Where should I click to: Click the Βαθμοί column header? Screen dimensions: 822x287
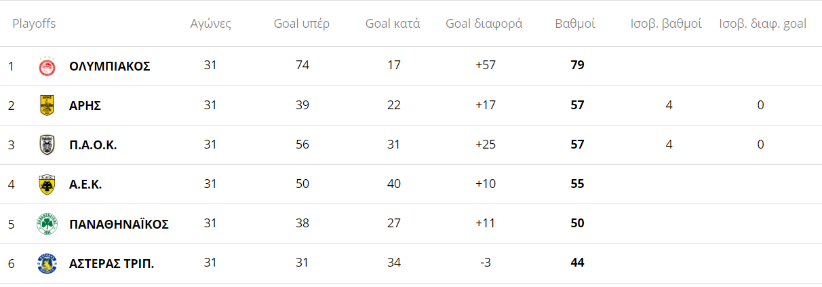(x=575, y=24)
